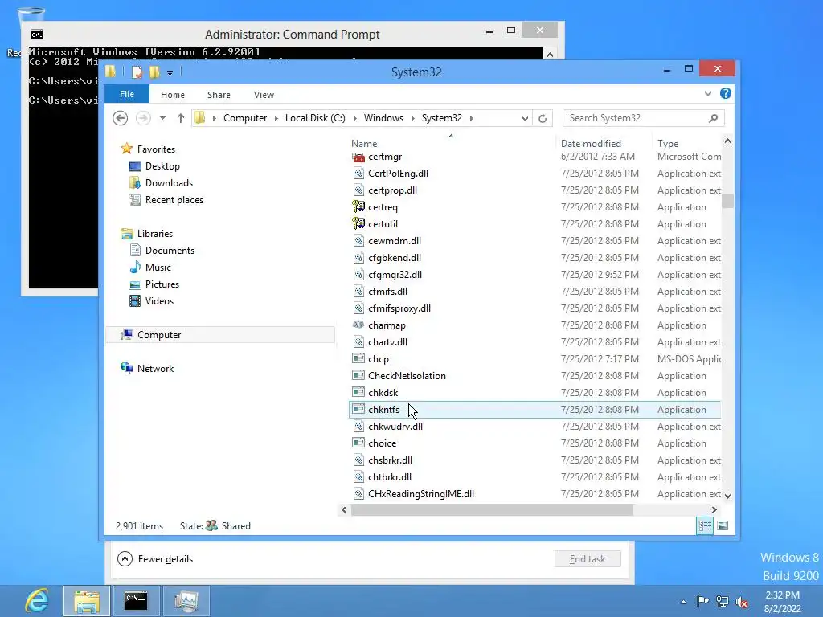Click End task button in Task Manager

point(588,559)
